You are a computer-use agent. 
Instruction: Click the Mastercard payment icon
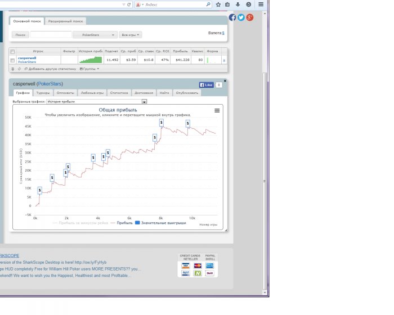click(198, 265)
